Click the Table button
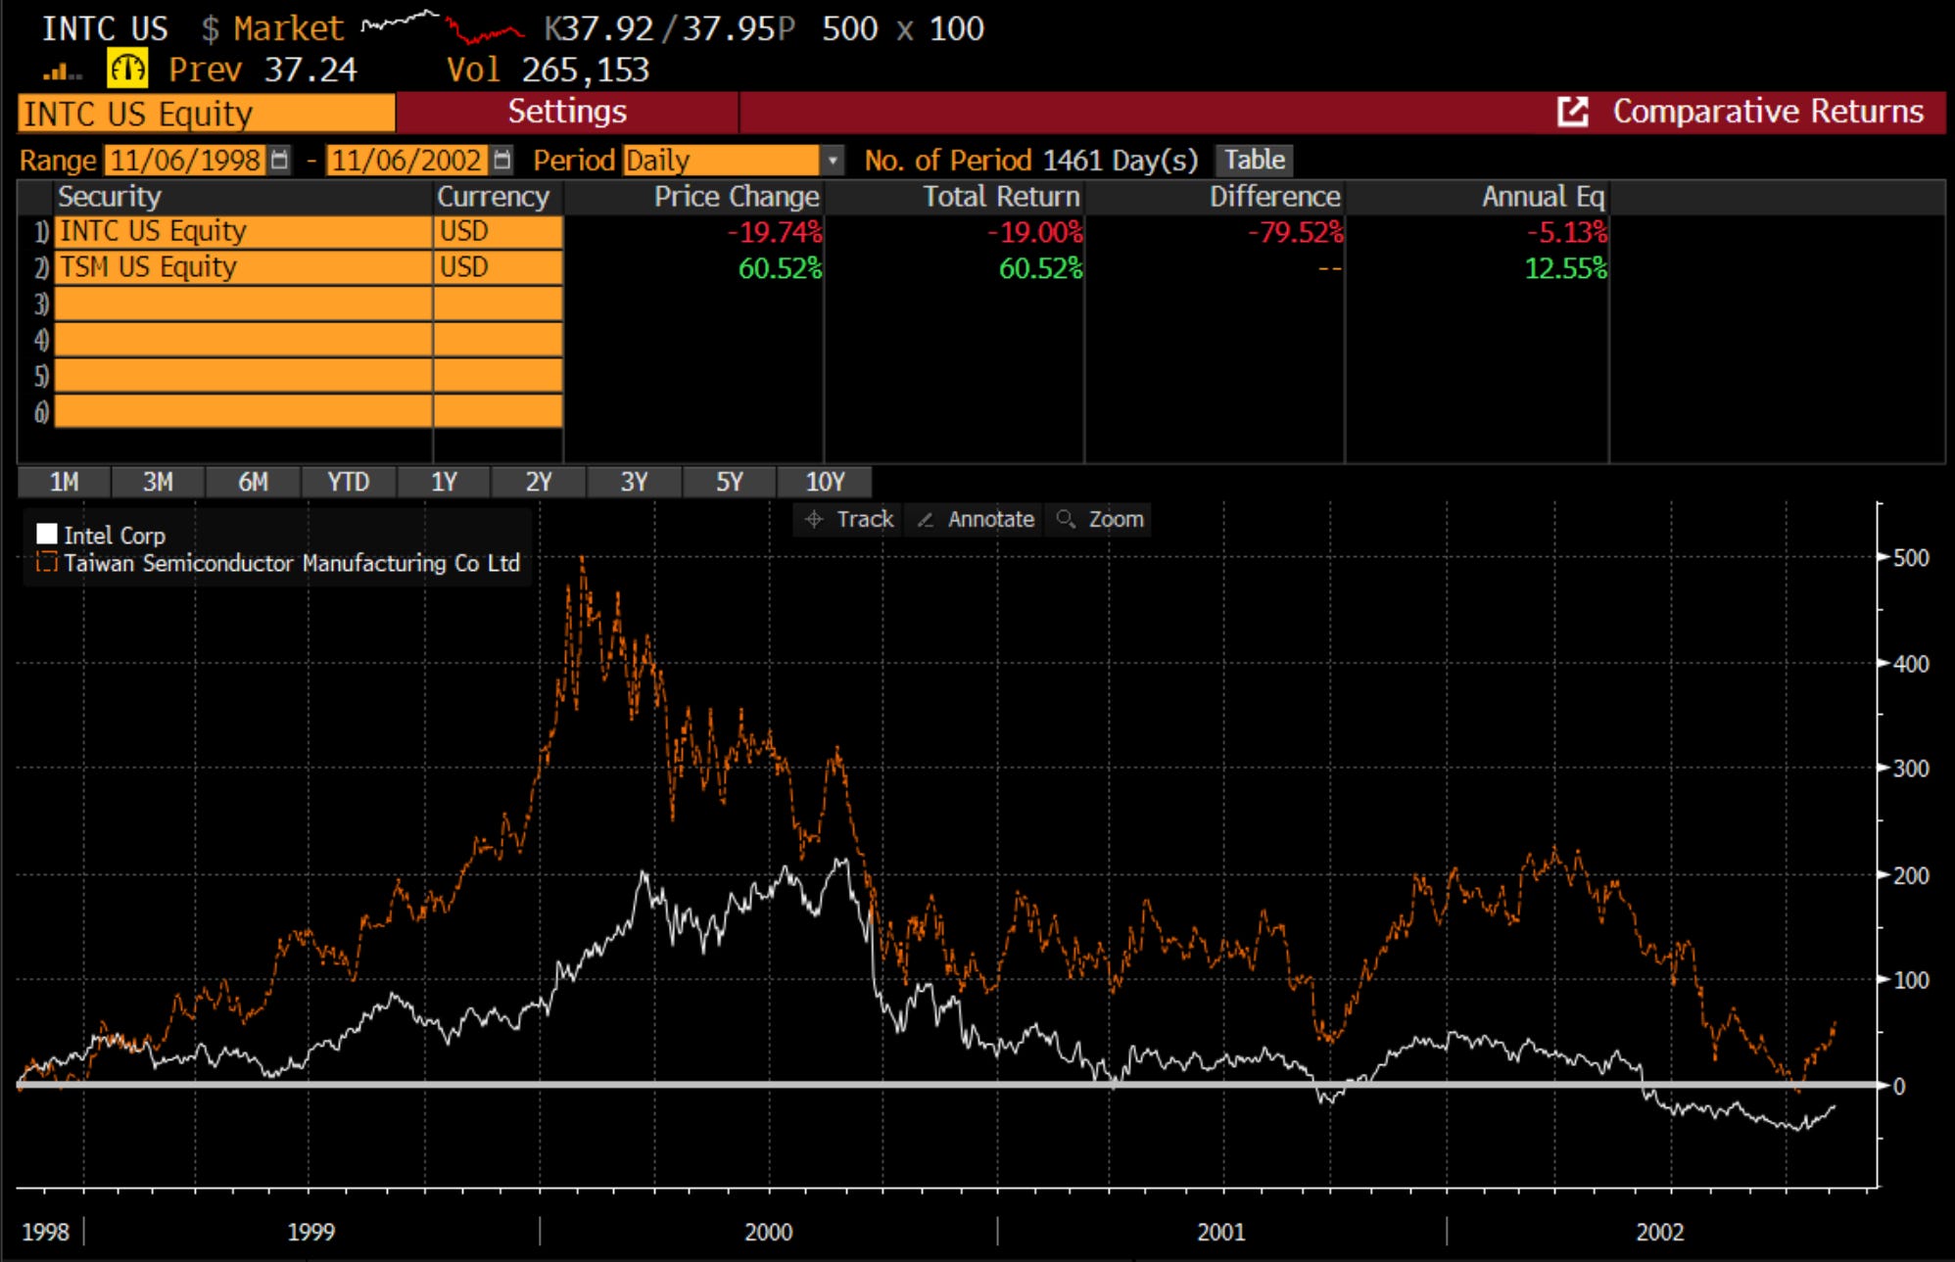This screenshot has height=1262, width=1955. coord(1254,160)
